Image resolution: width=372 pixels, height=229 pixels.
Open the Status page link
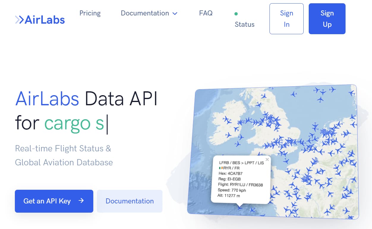245,24
